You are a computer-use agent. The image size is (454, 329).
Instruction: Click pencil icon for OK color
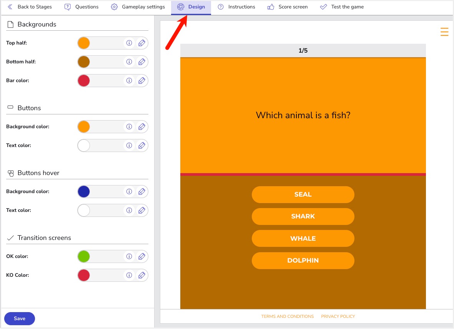[x=141, y=256]
